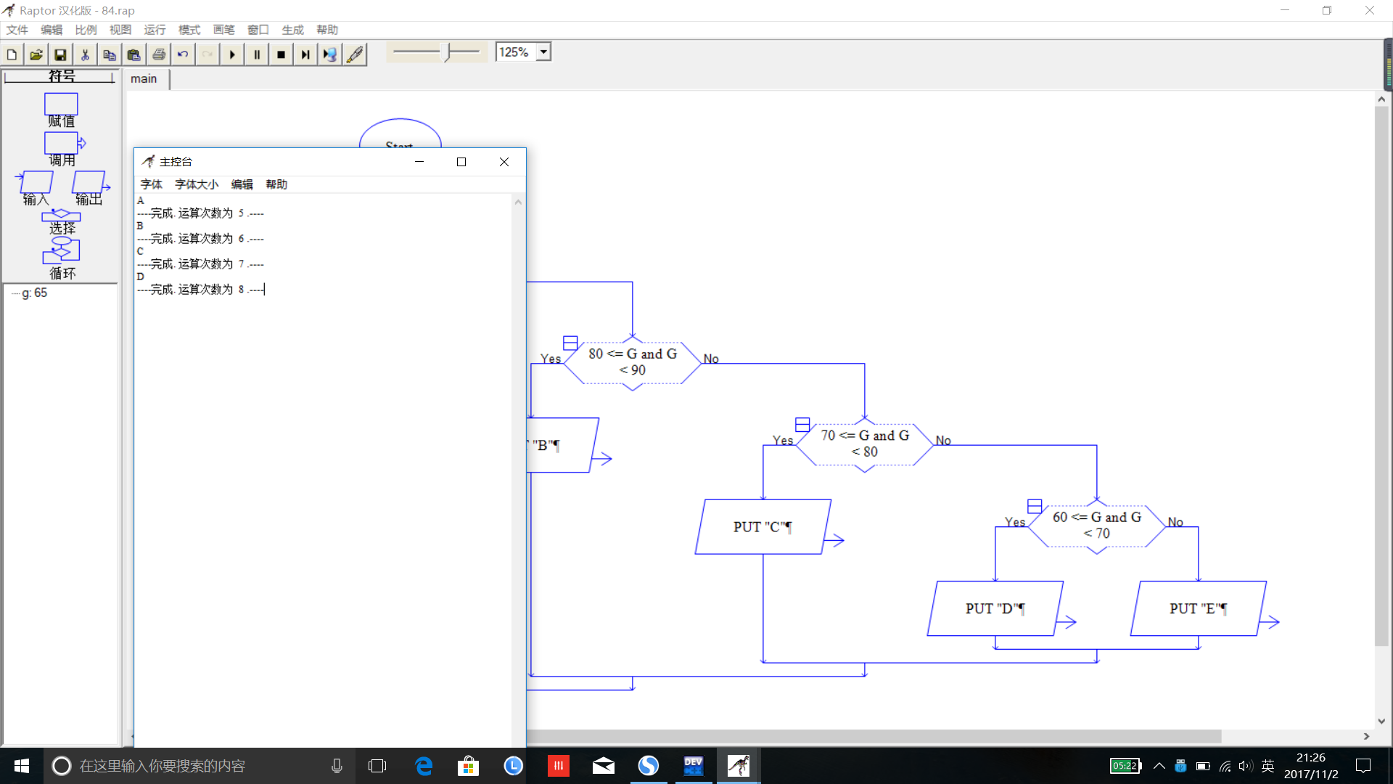The width and height of the screenshot is (1393, 784).
Task: Select the main tab
Action: click(x=144, y=78)
